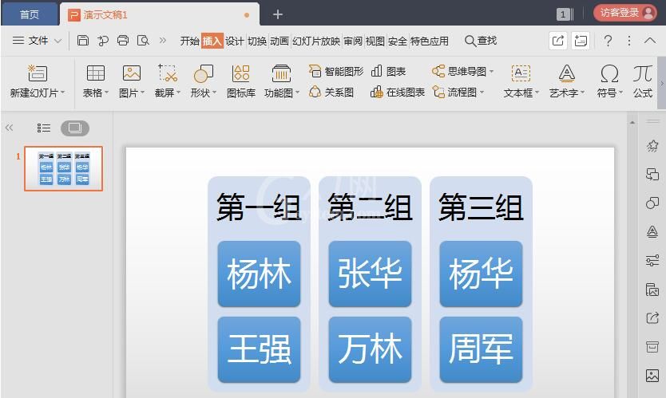Open the help question mark icon
Viewport: 666px width, 398px height.
pyautogui.click(x=608, y=41)
